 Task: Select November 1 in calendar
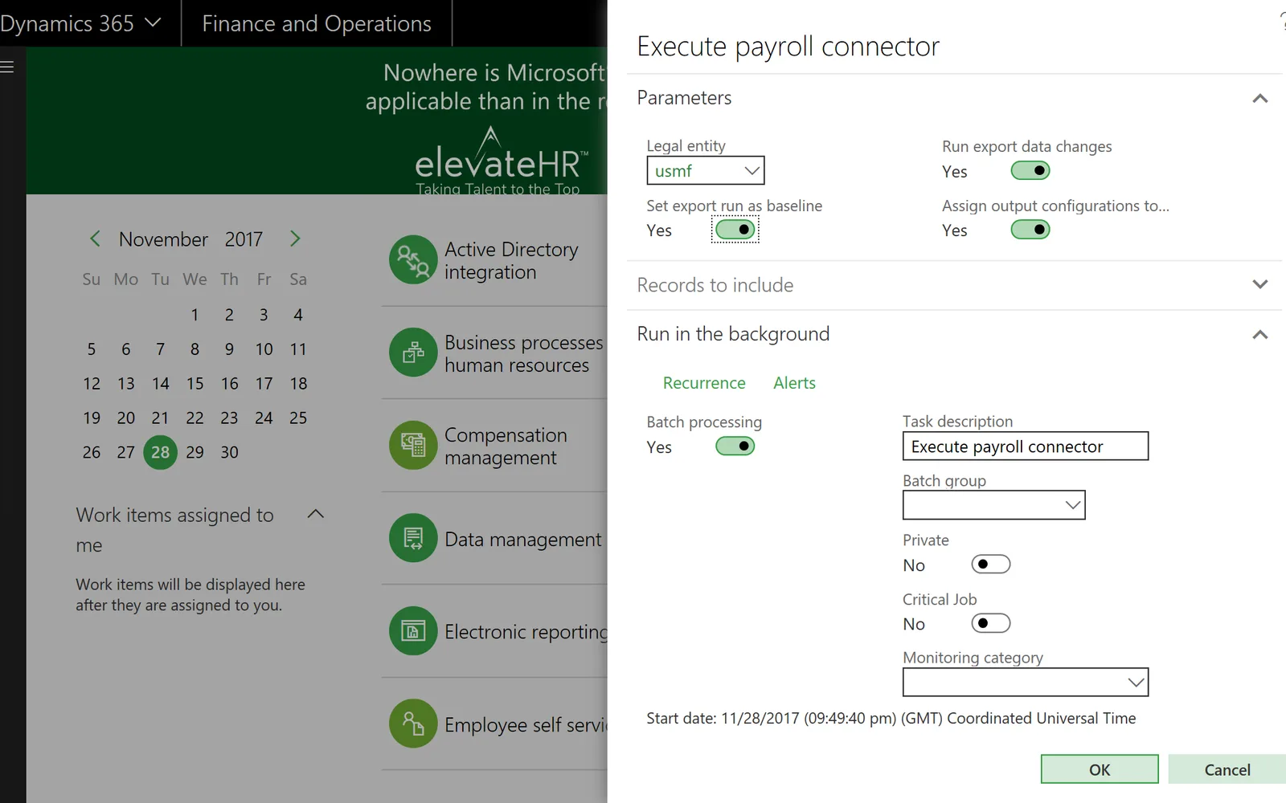coord(195,315)
